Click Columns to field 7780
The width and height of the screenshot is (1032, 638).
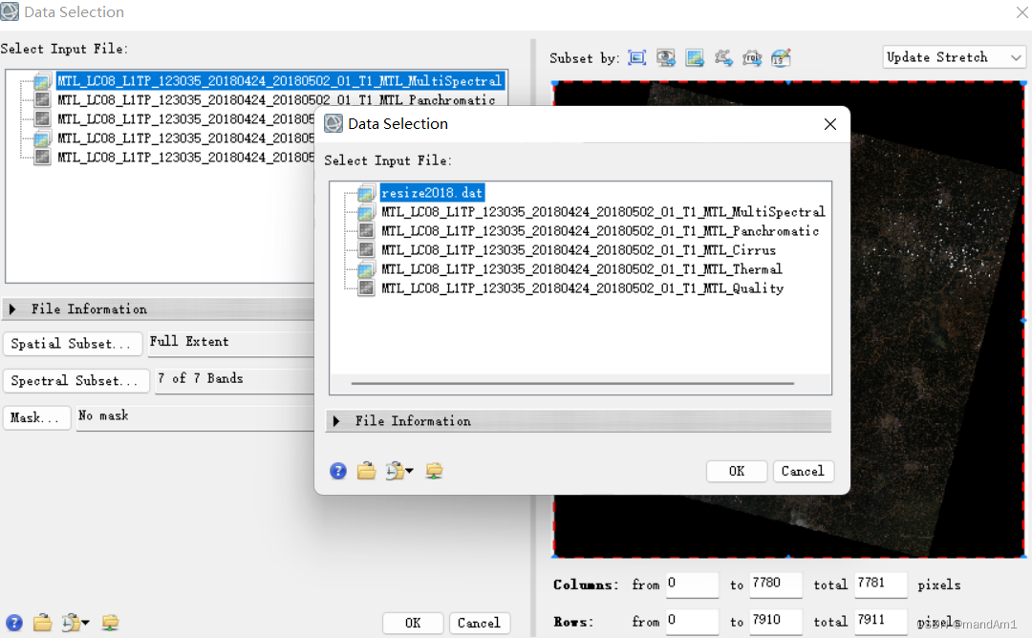click(776, 585)
